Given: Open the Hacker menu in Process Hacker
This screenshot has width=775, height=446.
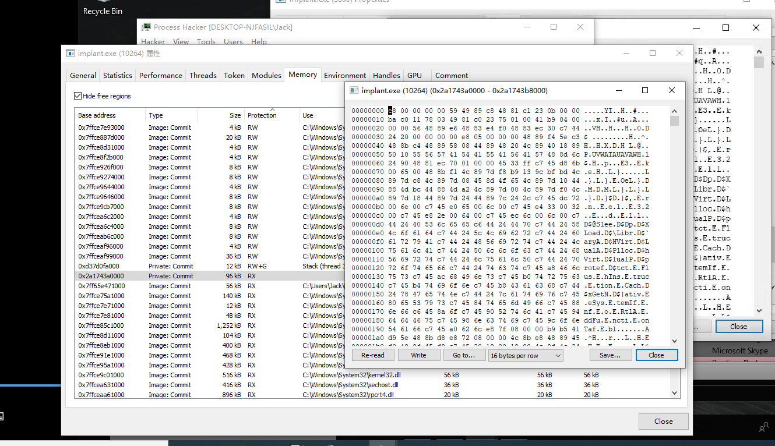Looking at the screenshot, I should [153, 42].
